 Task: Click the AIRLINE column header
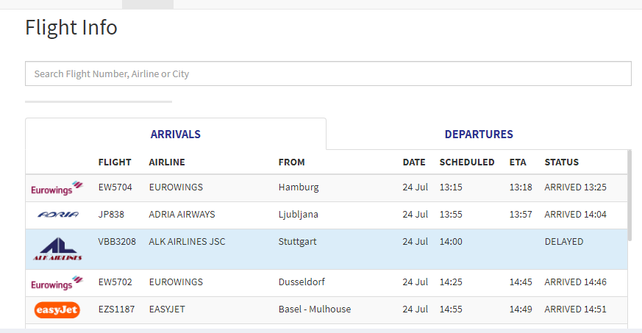pos(167,162)
